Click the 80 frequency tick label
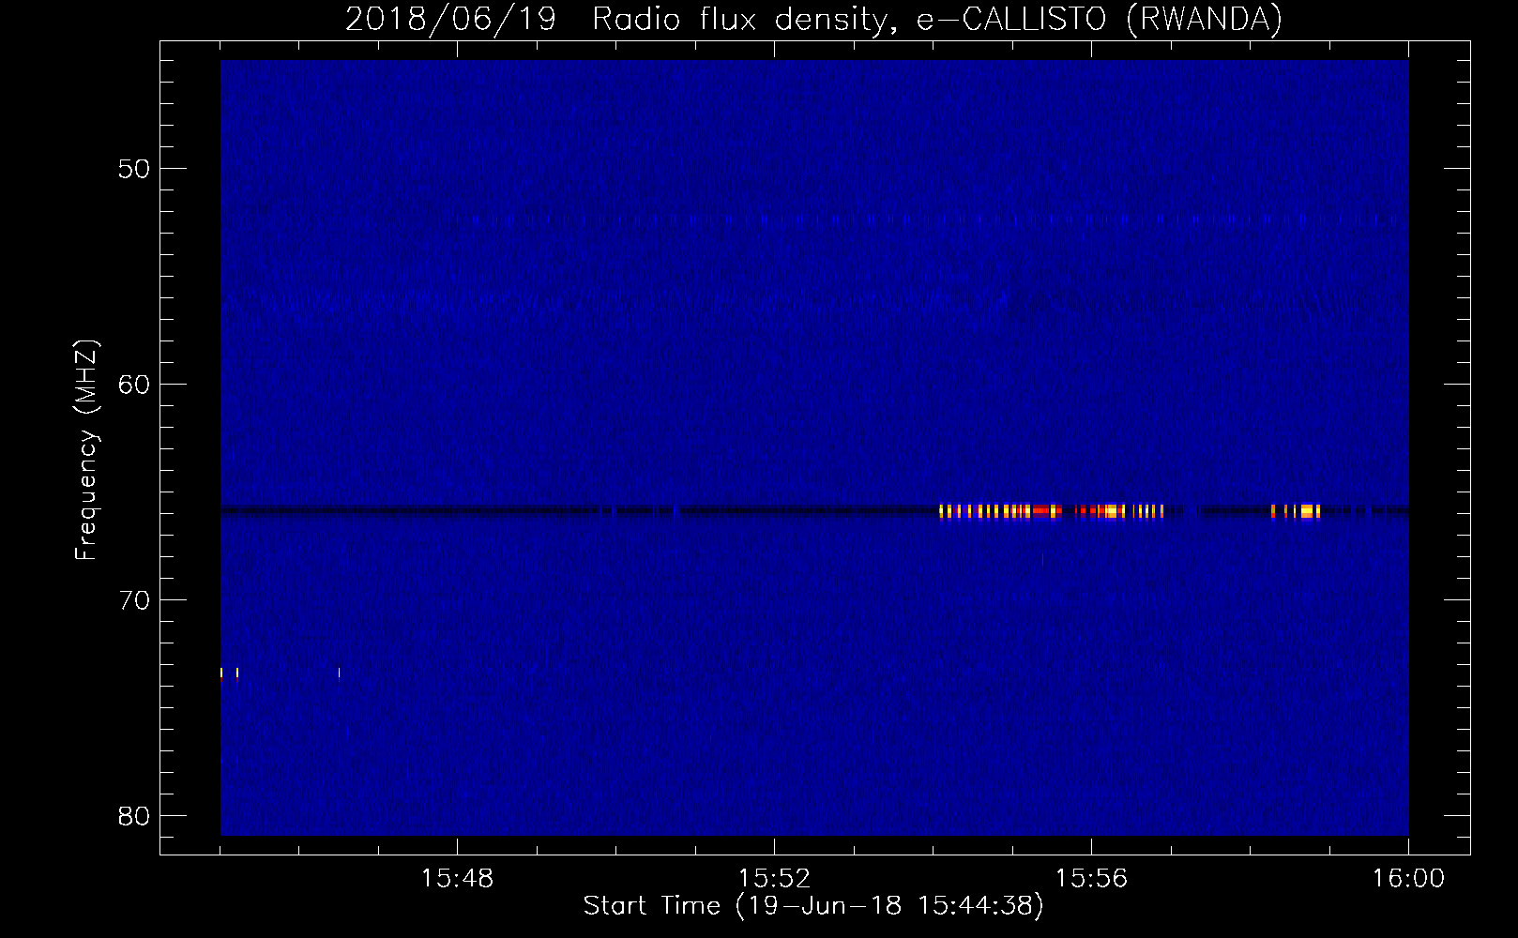 pos(135,816)
